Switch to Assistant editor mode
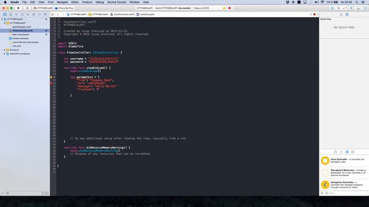The height and width of the screenshot is (207, 369). point(338,8)
